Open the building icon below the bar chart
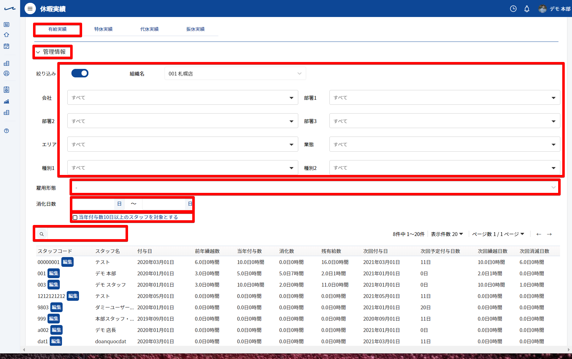The width and height of the screenshot is (572, 359). [x=6, y=112]
